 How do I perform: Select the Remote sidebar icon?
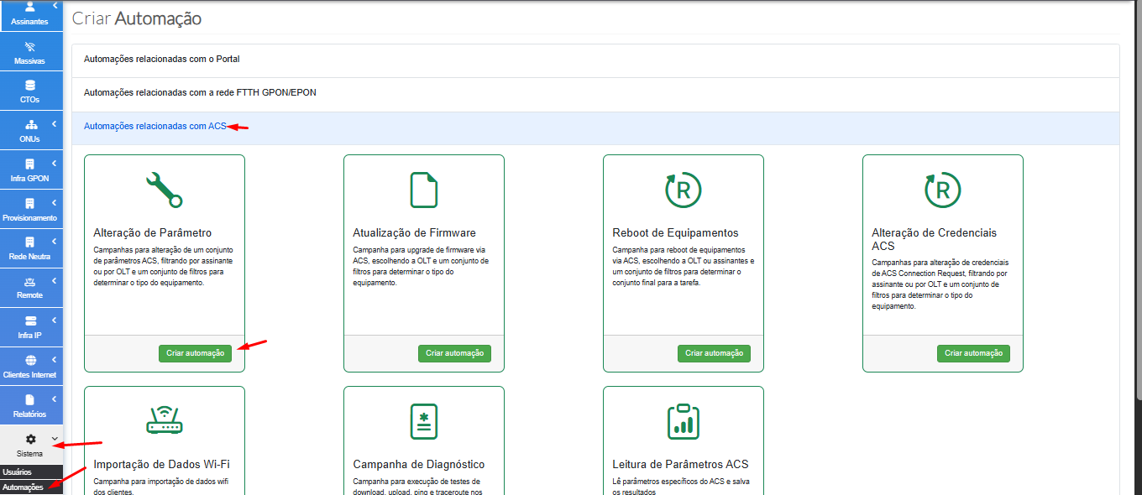(31, 282)
